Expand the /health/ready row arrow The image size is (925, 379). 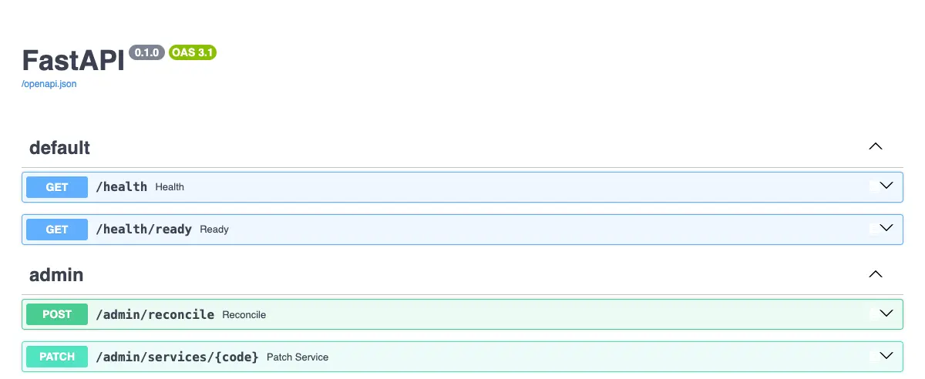coord(886,228)
